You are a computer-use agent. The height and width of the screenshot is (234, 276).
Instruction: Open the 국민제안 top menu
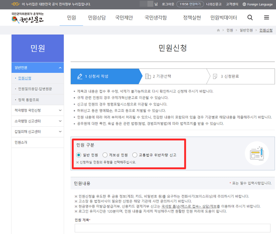(124, 18)
